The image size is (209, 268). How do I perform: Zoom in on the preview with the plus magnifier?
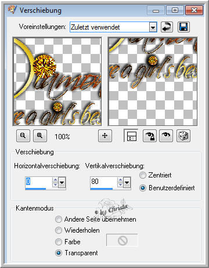coord(40,136)
